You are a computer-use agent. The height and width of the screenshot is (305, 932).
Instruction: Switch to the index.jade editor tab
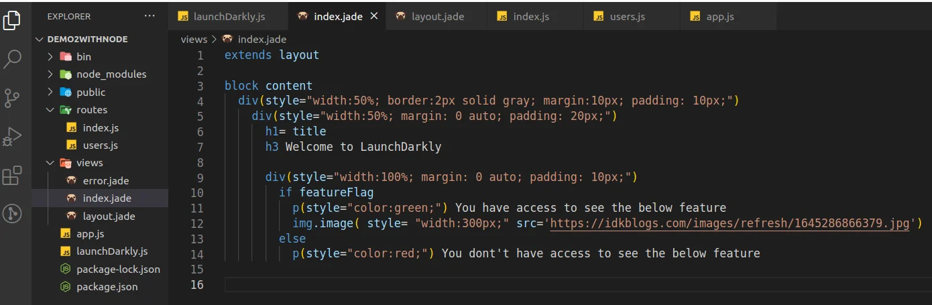[x=337, y=17]
